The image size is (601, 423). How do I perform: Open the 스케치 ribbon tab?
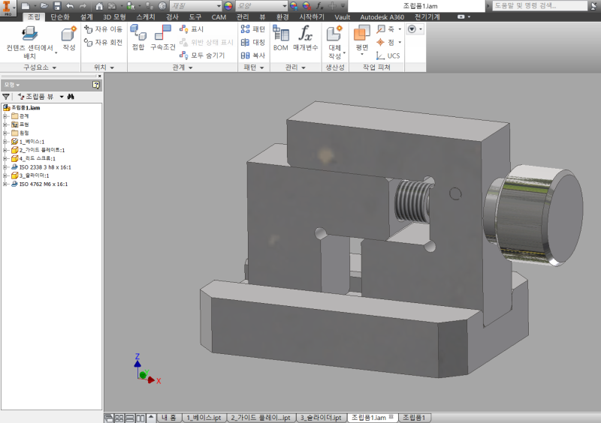click(x=146, y=16)
